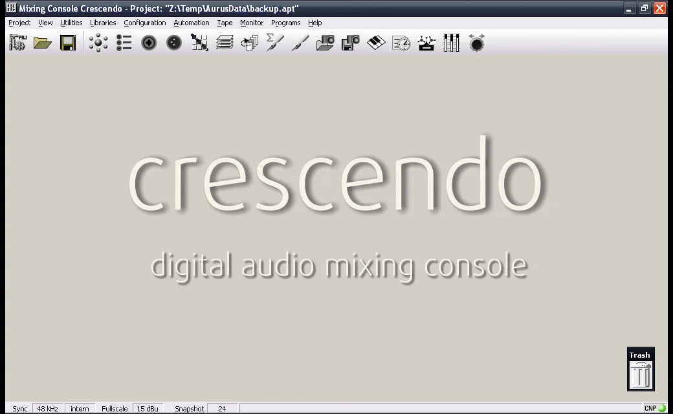The height and width of the screenshot is (414, 673).
Task: Click the open folder with camera snapshot icon
Action: tap(325, 43)
